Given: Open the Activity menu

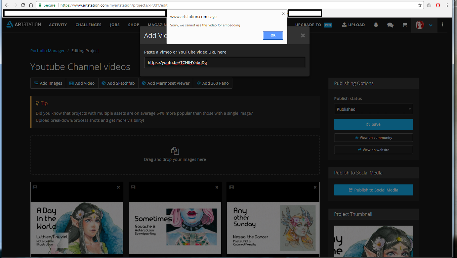Looking at the screenshot, I should point(58,25).
